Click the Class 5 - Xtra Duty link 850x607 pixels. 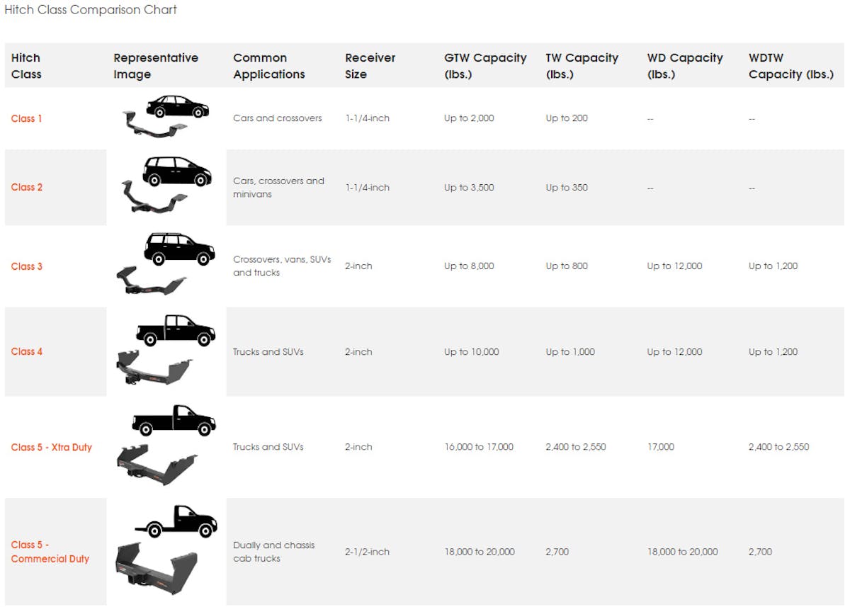click(x=52, y=447)
